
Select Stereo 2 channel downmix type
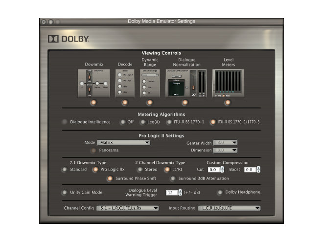140,169
